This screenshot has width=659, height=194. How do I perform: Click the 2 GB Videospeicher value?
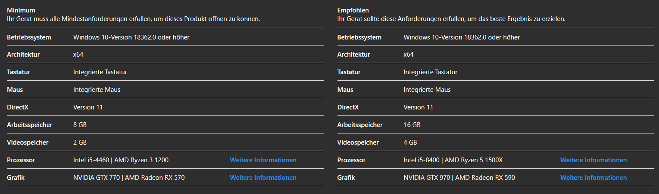pos(80,142)
